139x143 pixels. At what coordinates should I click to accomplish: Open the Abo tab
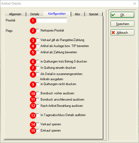click(77, 14)
